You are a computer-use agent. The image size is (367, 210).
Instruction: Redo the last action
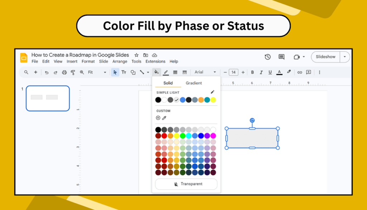tap(56, 72)
